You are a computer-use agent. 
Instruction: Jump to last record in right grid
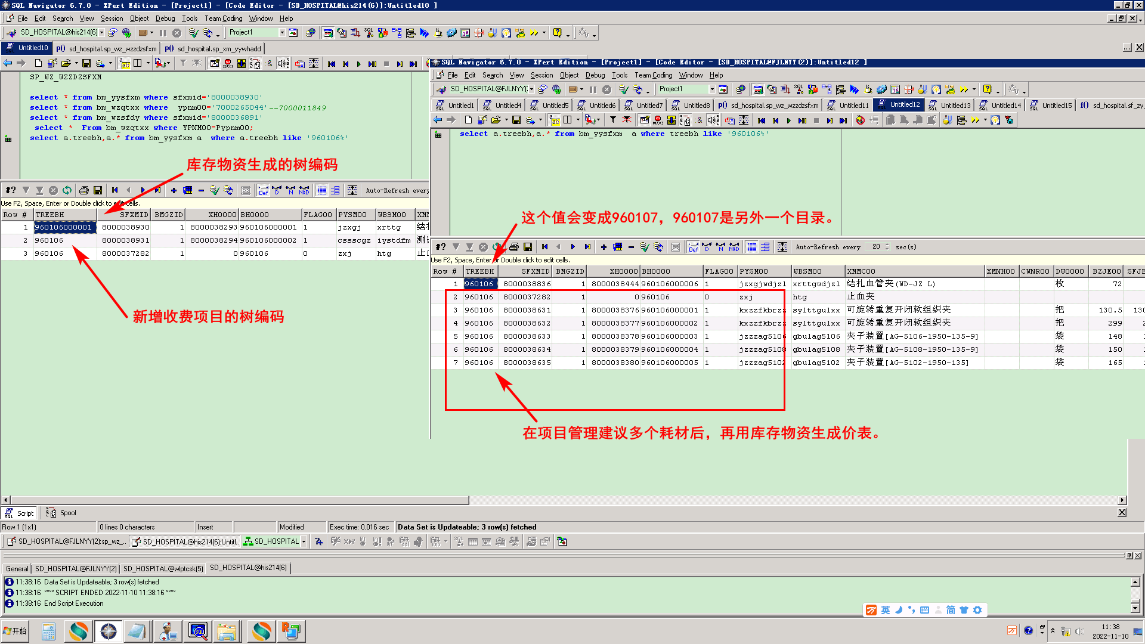click(587, 247)
